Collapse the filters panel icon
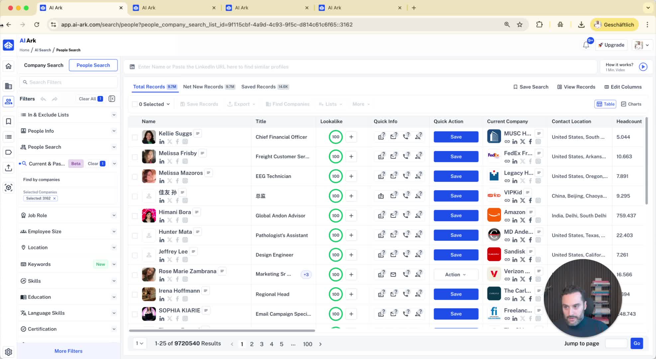This screenshot has height=359, width=656. 112,99
